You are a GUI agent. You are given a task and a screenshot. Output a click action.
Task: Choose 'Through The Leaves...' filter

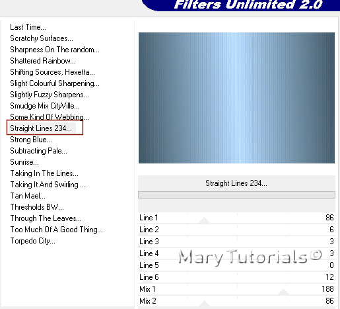(x=46, y=218)
